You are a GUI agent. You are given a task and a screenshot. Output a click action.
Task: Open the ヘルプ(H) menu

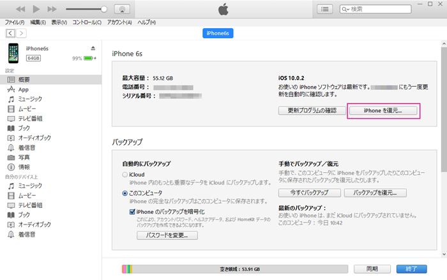coord(146,22)
